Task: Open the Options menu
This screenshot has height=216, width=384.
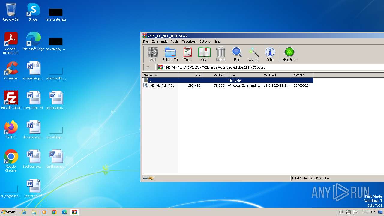Action: click(x=205, y=41)
